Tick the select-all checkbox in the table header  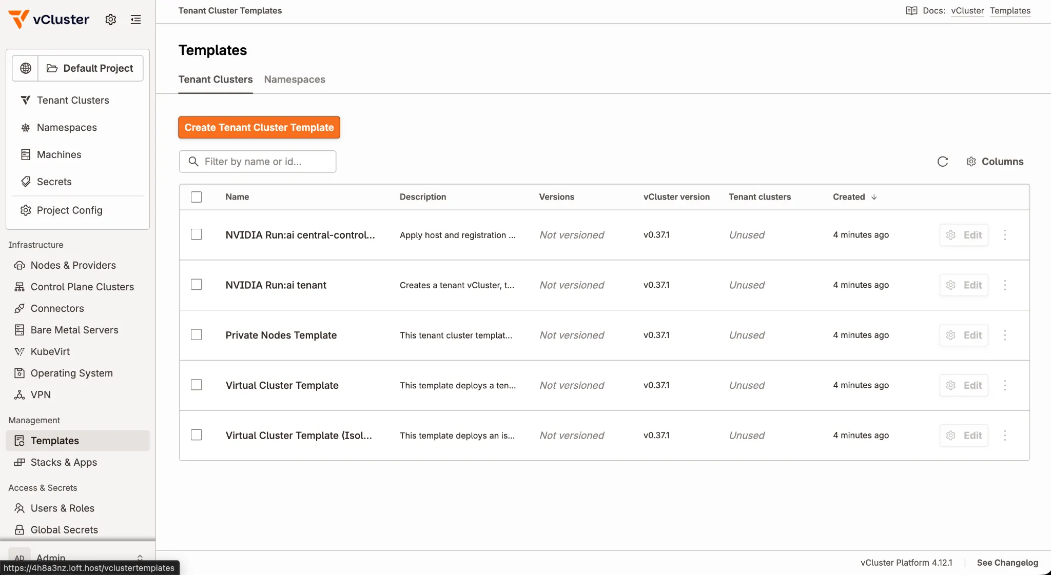197,197
